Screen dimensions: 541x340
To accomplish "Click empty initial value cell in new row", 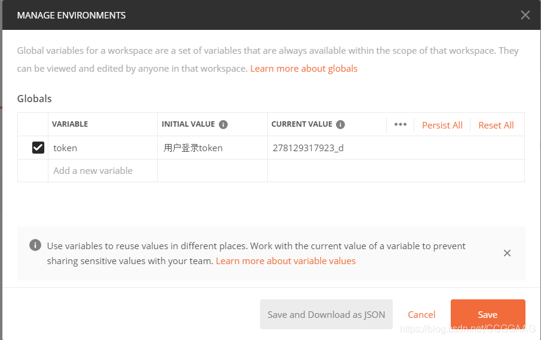I will pyautogui.click(x=213, y=171).
